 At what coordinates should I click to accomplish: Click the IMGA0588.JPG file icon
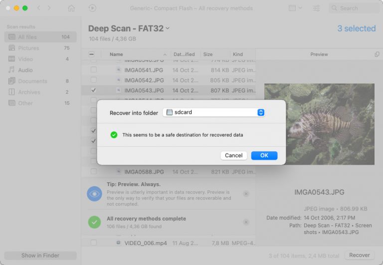119,171
